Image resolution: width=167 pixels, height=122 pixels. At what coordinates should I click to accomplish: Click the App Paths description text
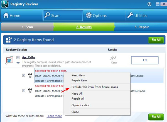click(57, 64)
